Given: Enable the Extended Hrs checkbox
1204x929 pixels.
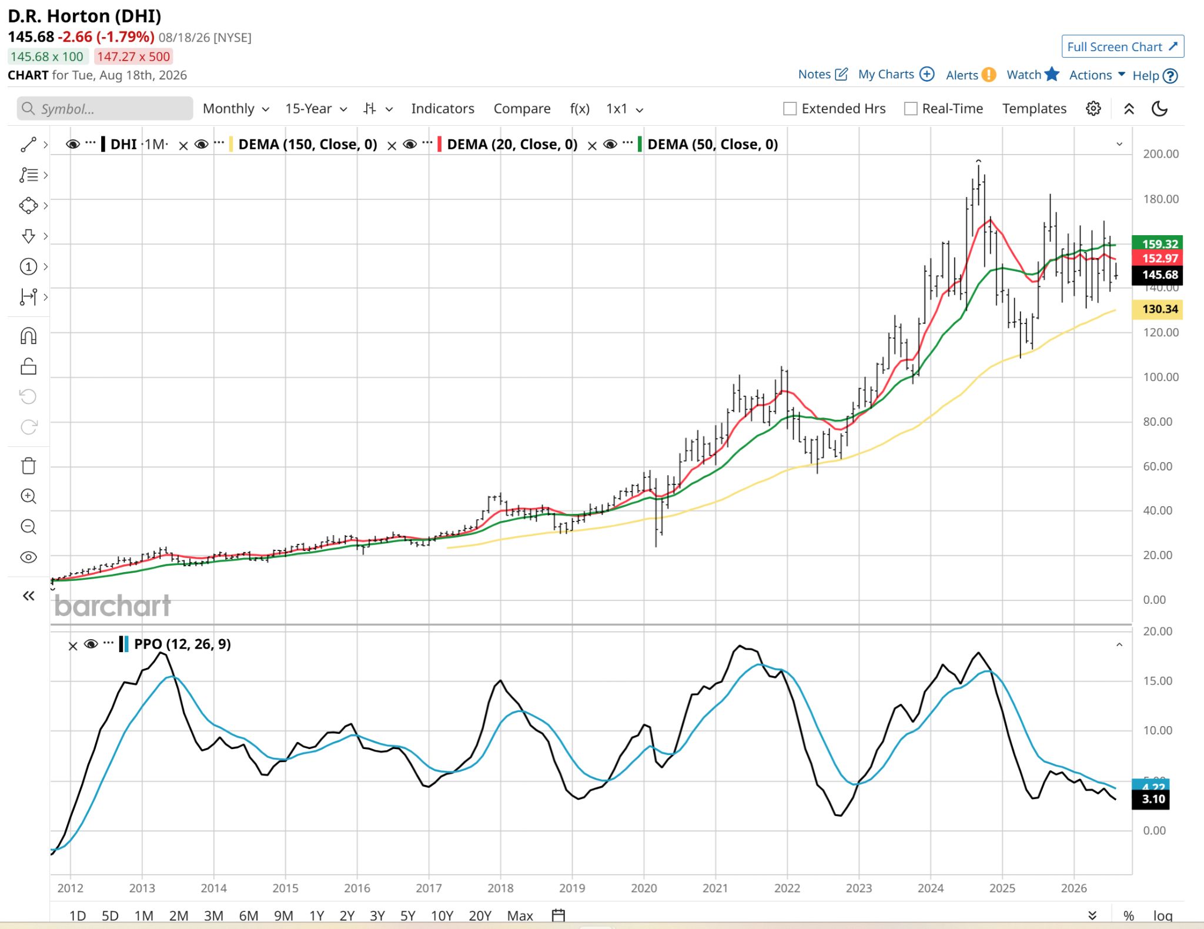Looking at the screenshot, I should [790, 109].
